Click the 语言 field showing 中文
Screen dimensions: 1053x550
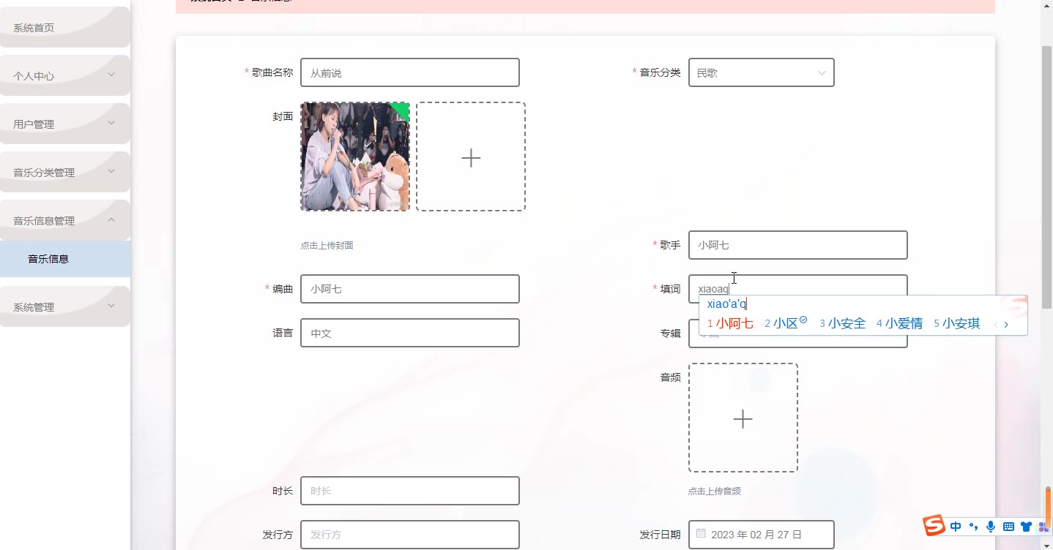(x=410, y=333)
